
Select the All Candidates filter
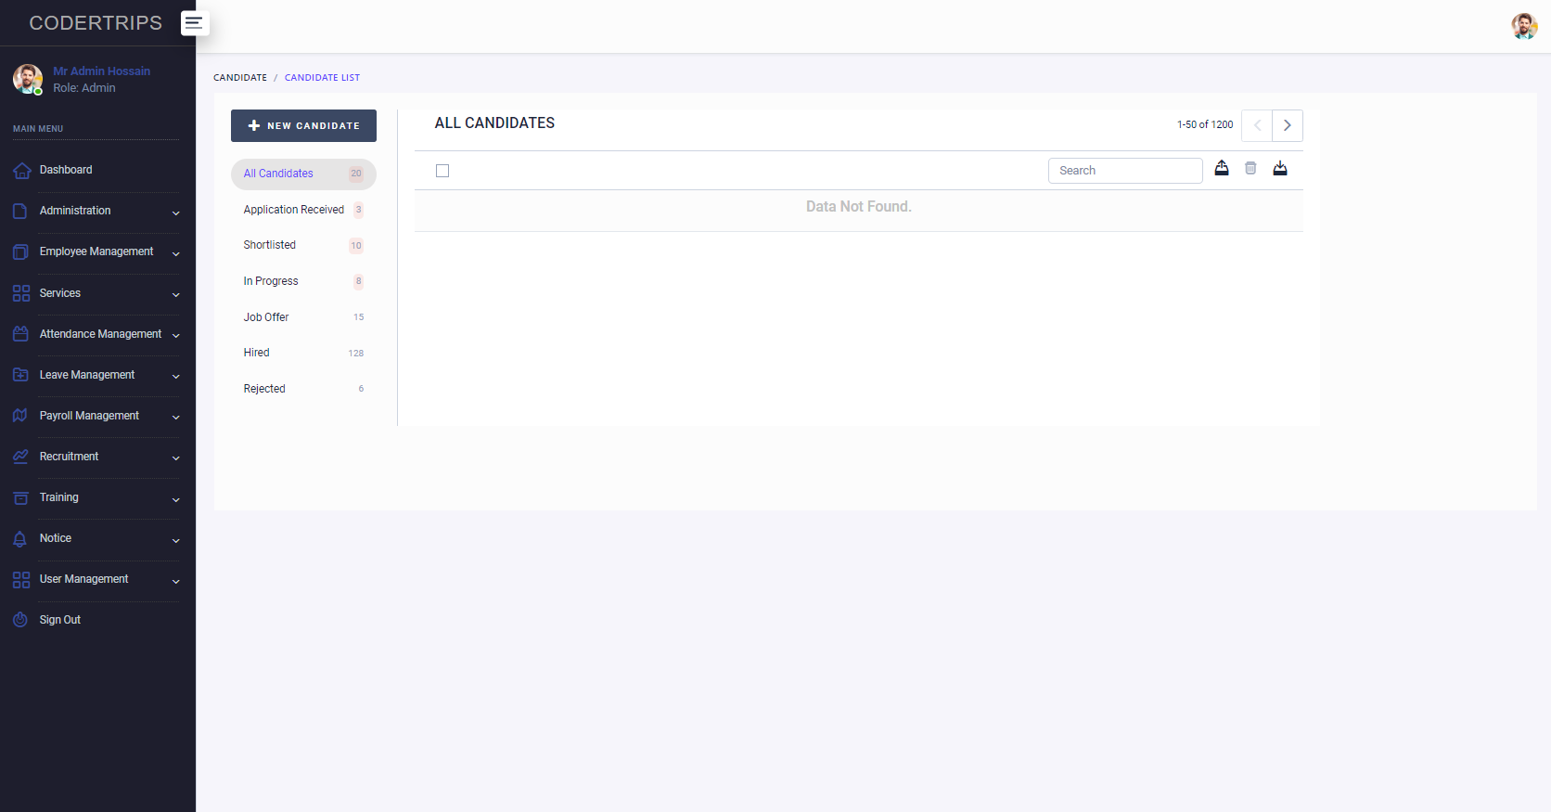coord(303,174)
